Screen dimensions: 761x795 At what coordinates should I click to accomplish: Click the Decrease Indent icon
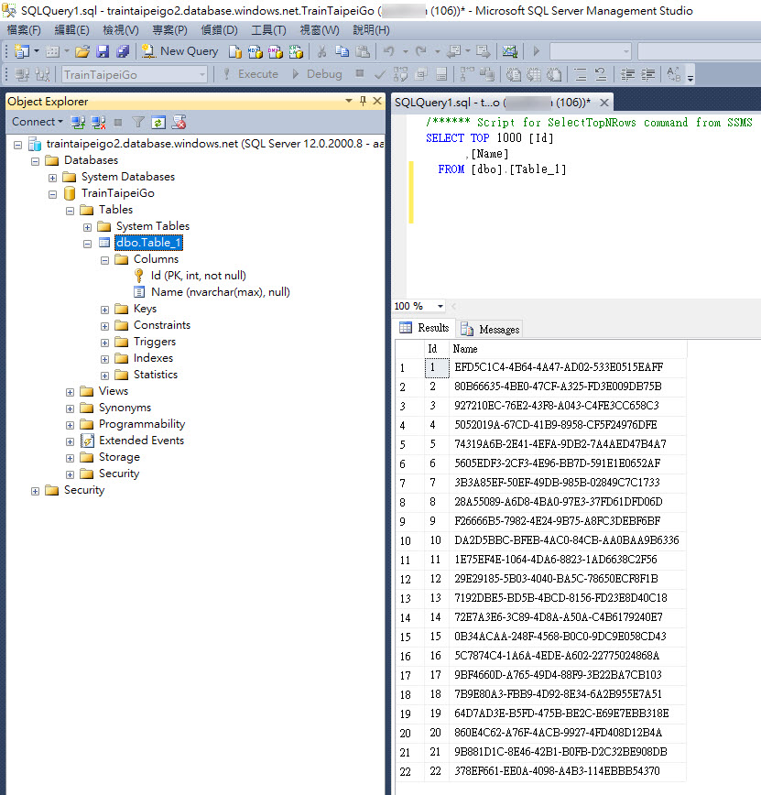click(627, 74)
